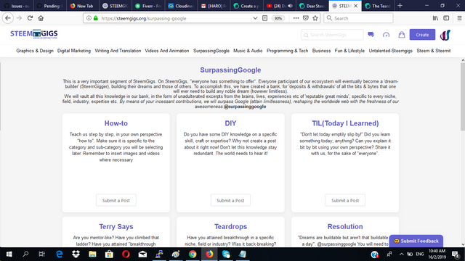This screenshot has width=465, height=261.
Task: Open Fun & Lifestyle category
Action: [349, 51]
